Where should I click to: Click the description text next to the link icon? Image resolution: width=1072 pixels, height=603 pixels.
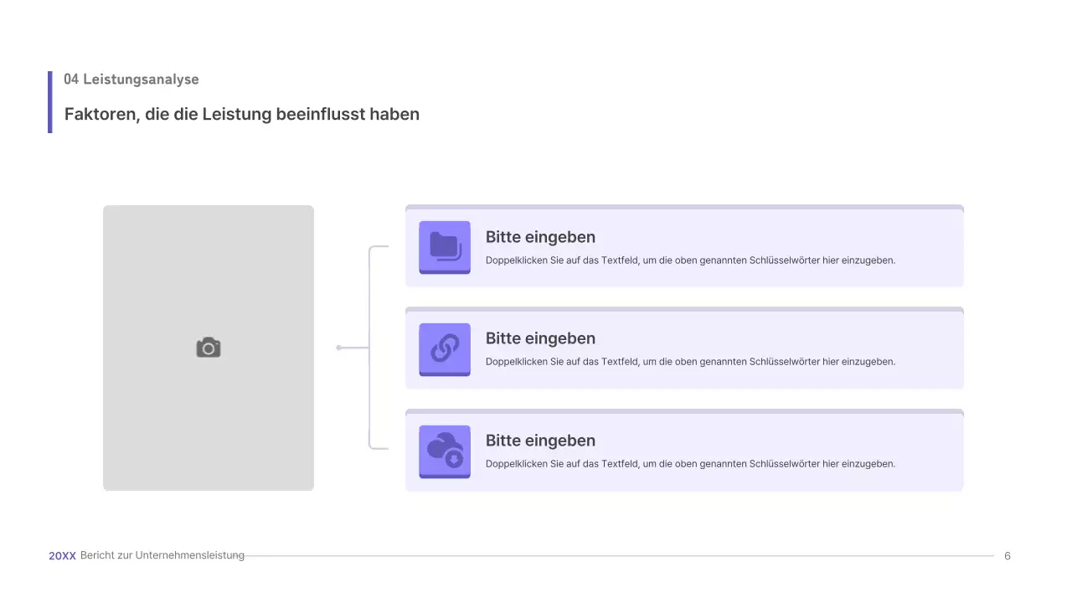(690, 362)
